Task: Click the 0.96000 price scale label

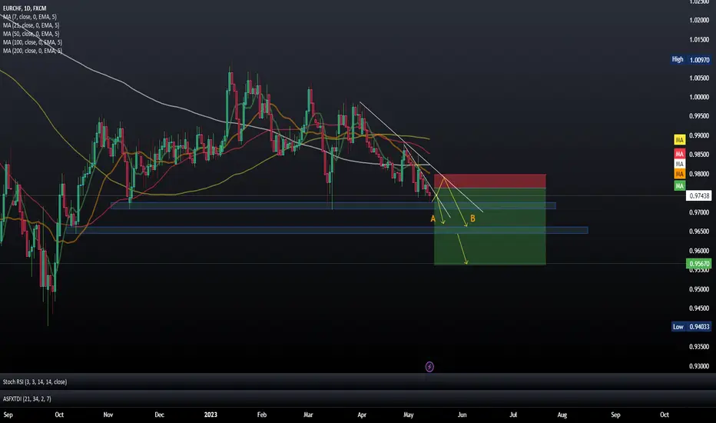Action: tap(699, 251)
